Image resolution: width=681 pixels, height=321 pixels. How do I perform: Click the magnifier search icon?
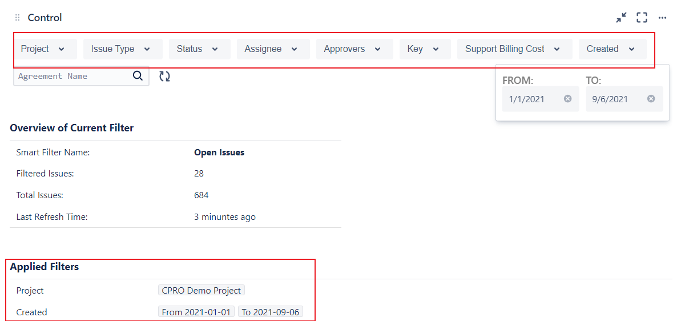coord(138,76)
